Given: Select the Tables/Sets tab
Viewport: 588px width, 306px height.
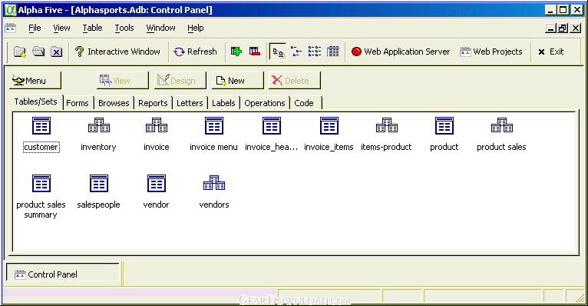Looking at the screenshot, I should click(x=35, y=101).
